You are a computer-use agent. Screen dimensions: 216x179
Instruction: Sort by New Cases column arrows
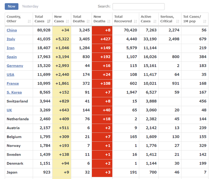(67, 21)
